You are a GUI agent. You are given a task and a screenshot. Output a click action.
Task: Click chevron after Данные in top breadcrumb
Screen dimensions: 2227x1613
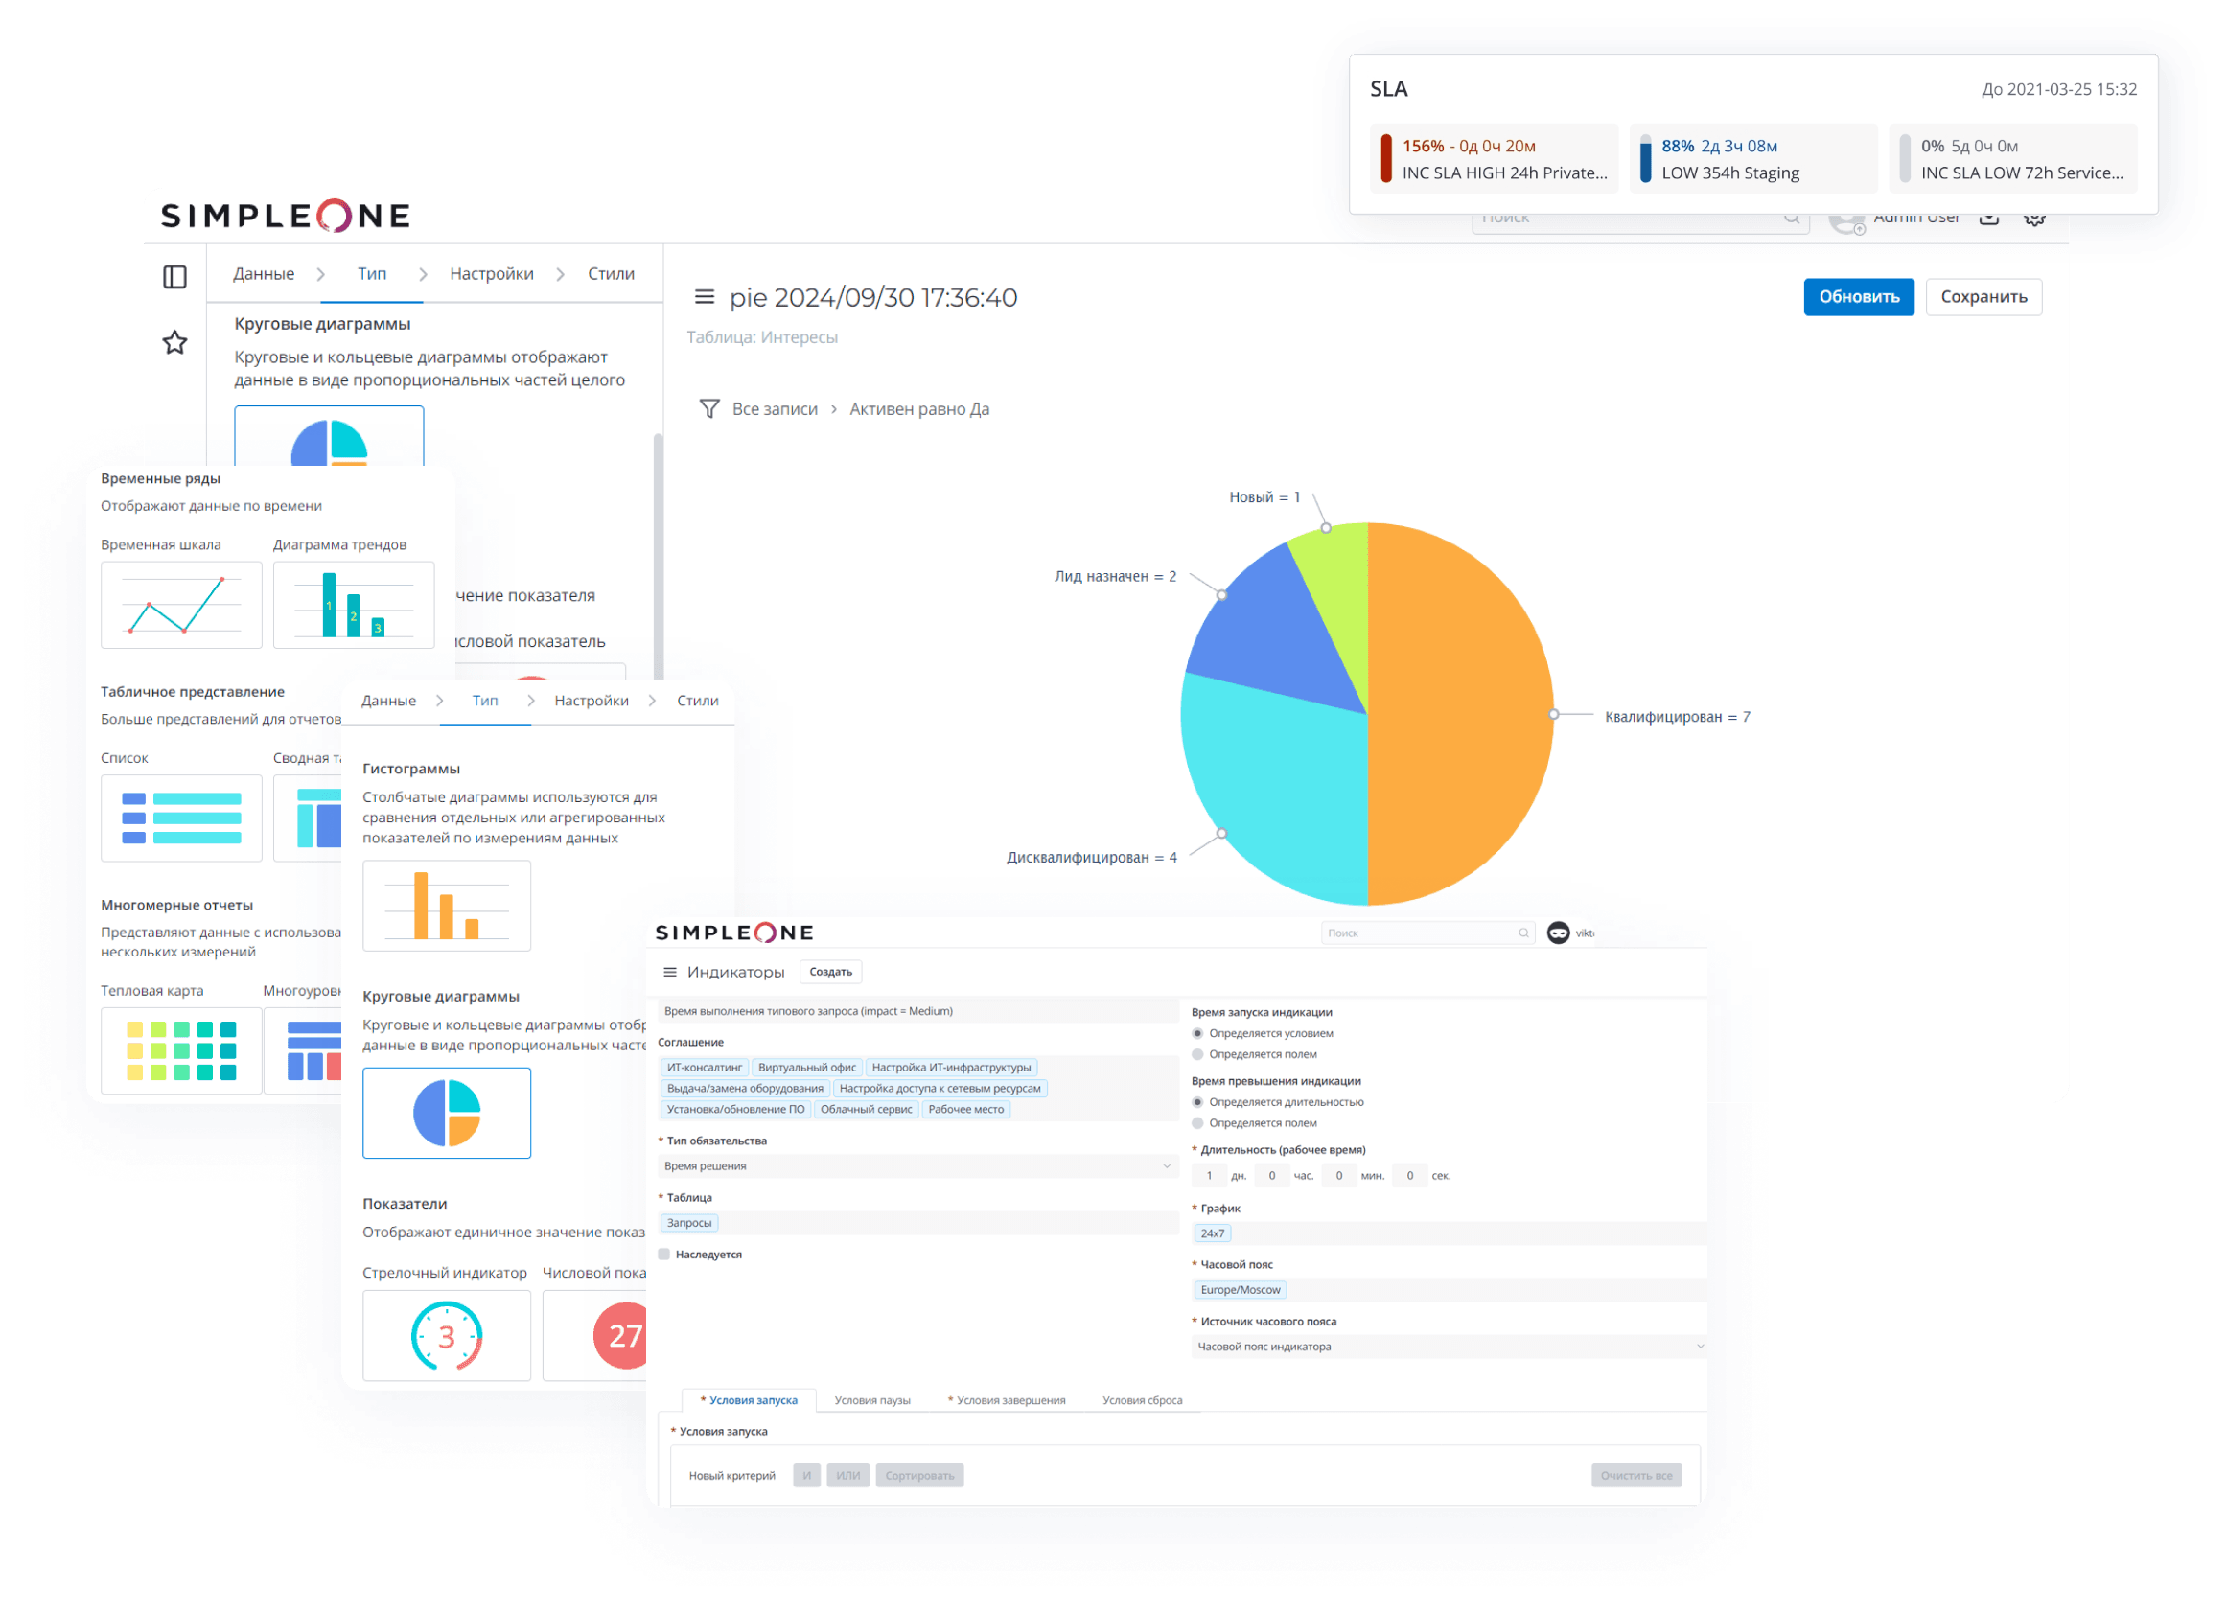321,274
